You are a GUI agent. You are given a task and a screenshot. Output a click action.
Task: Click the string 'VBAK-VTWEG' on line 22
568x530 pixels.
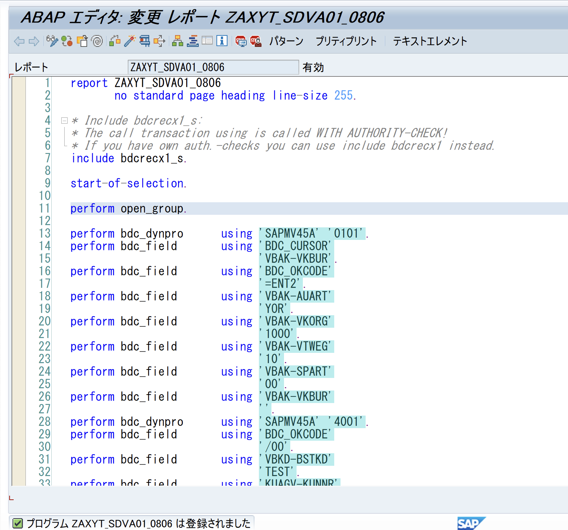click(297, 347)
